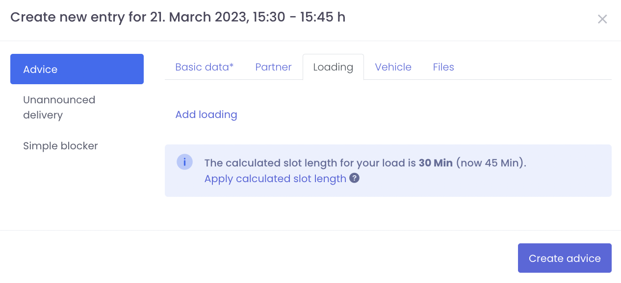621x283 pixels.
Task: Click the bold 30 Min text
Action: coord(435,163)
